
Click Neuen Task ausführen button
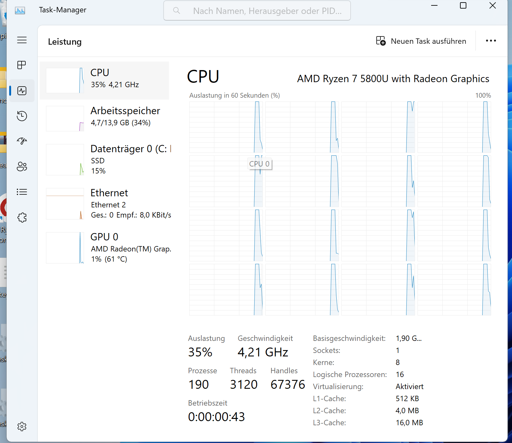pos(421,41)
